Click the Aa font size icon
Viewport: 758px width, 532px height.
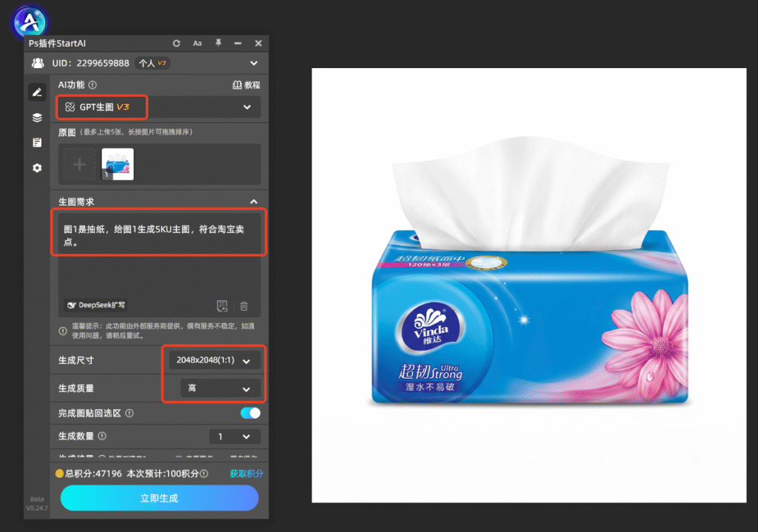coord(197,44)
